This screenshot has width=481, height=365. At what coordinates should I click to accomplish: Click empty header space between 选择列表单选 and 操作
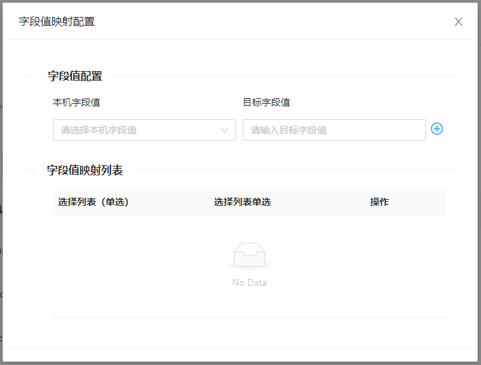(x=319, y=202)
